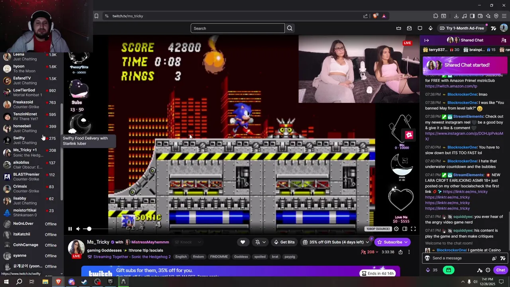The height and width of the screenshot is (287, 510).
Task: Select the paypig tag
Action: [290, 257]
